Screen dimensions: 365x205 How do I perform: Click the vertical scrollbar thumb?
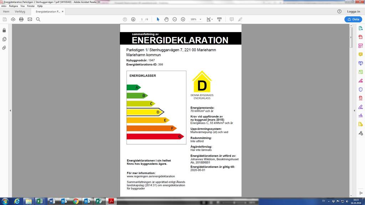(351, 38)
